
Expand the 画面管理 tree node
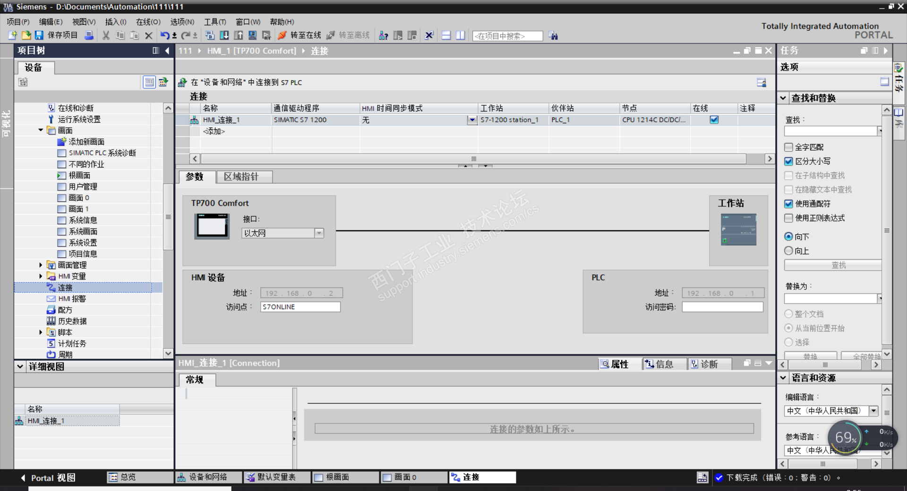coord(41,265)
